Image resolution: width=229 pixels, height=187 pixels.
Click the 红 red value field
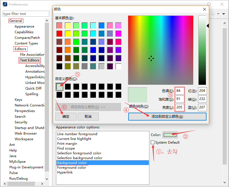pos(203,91)
